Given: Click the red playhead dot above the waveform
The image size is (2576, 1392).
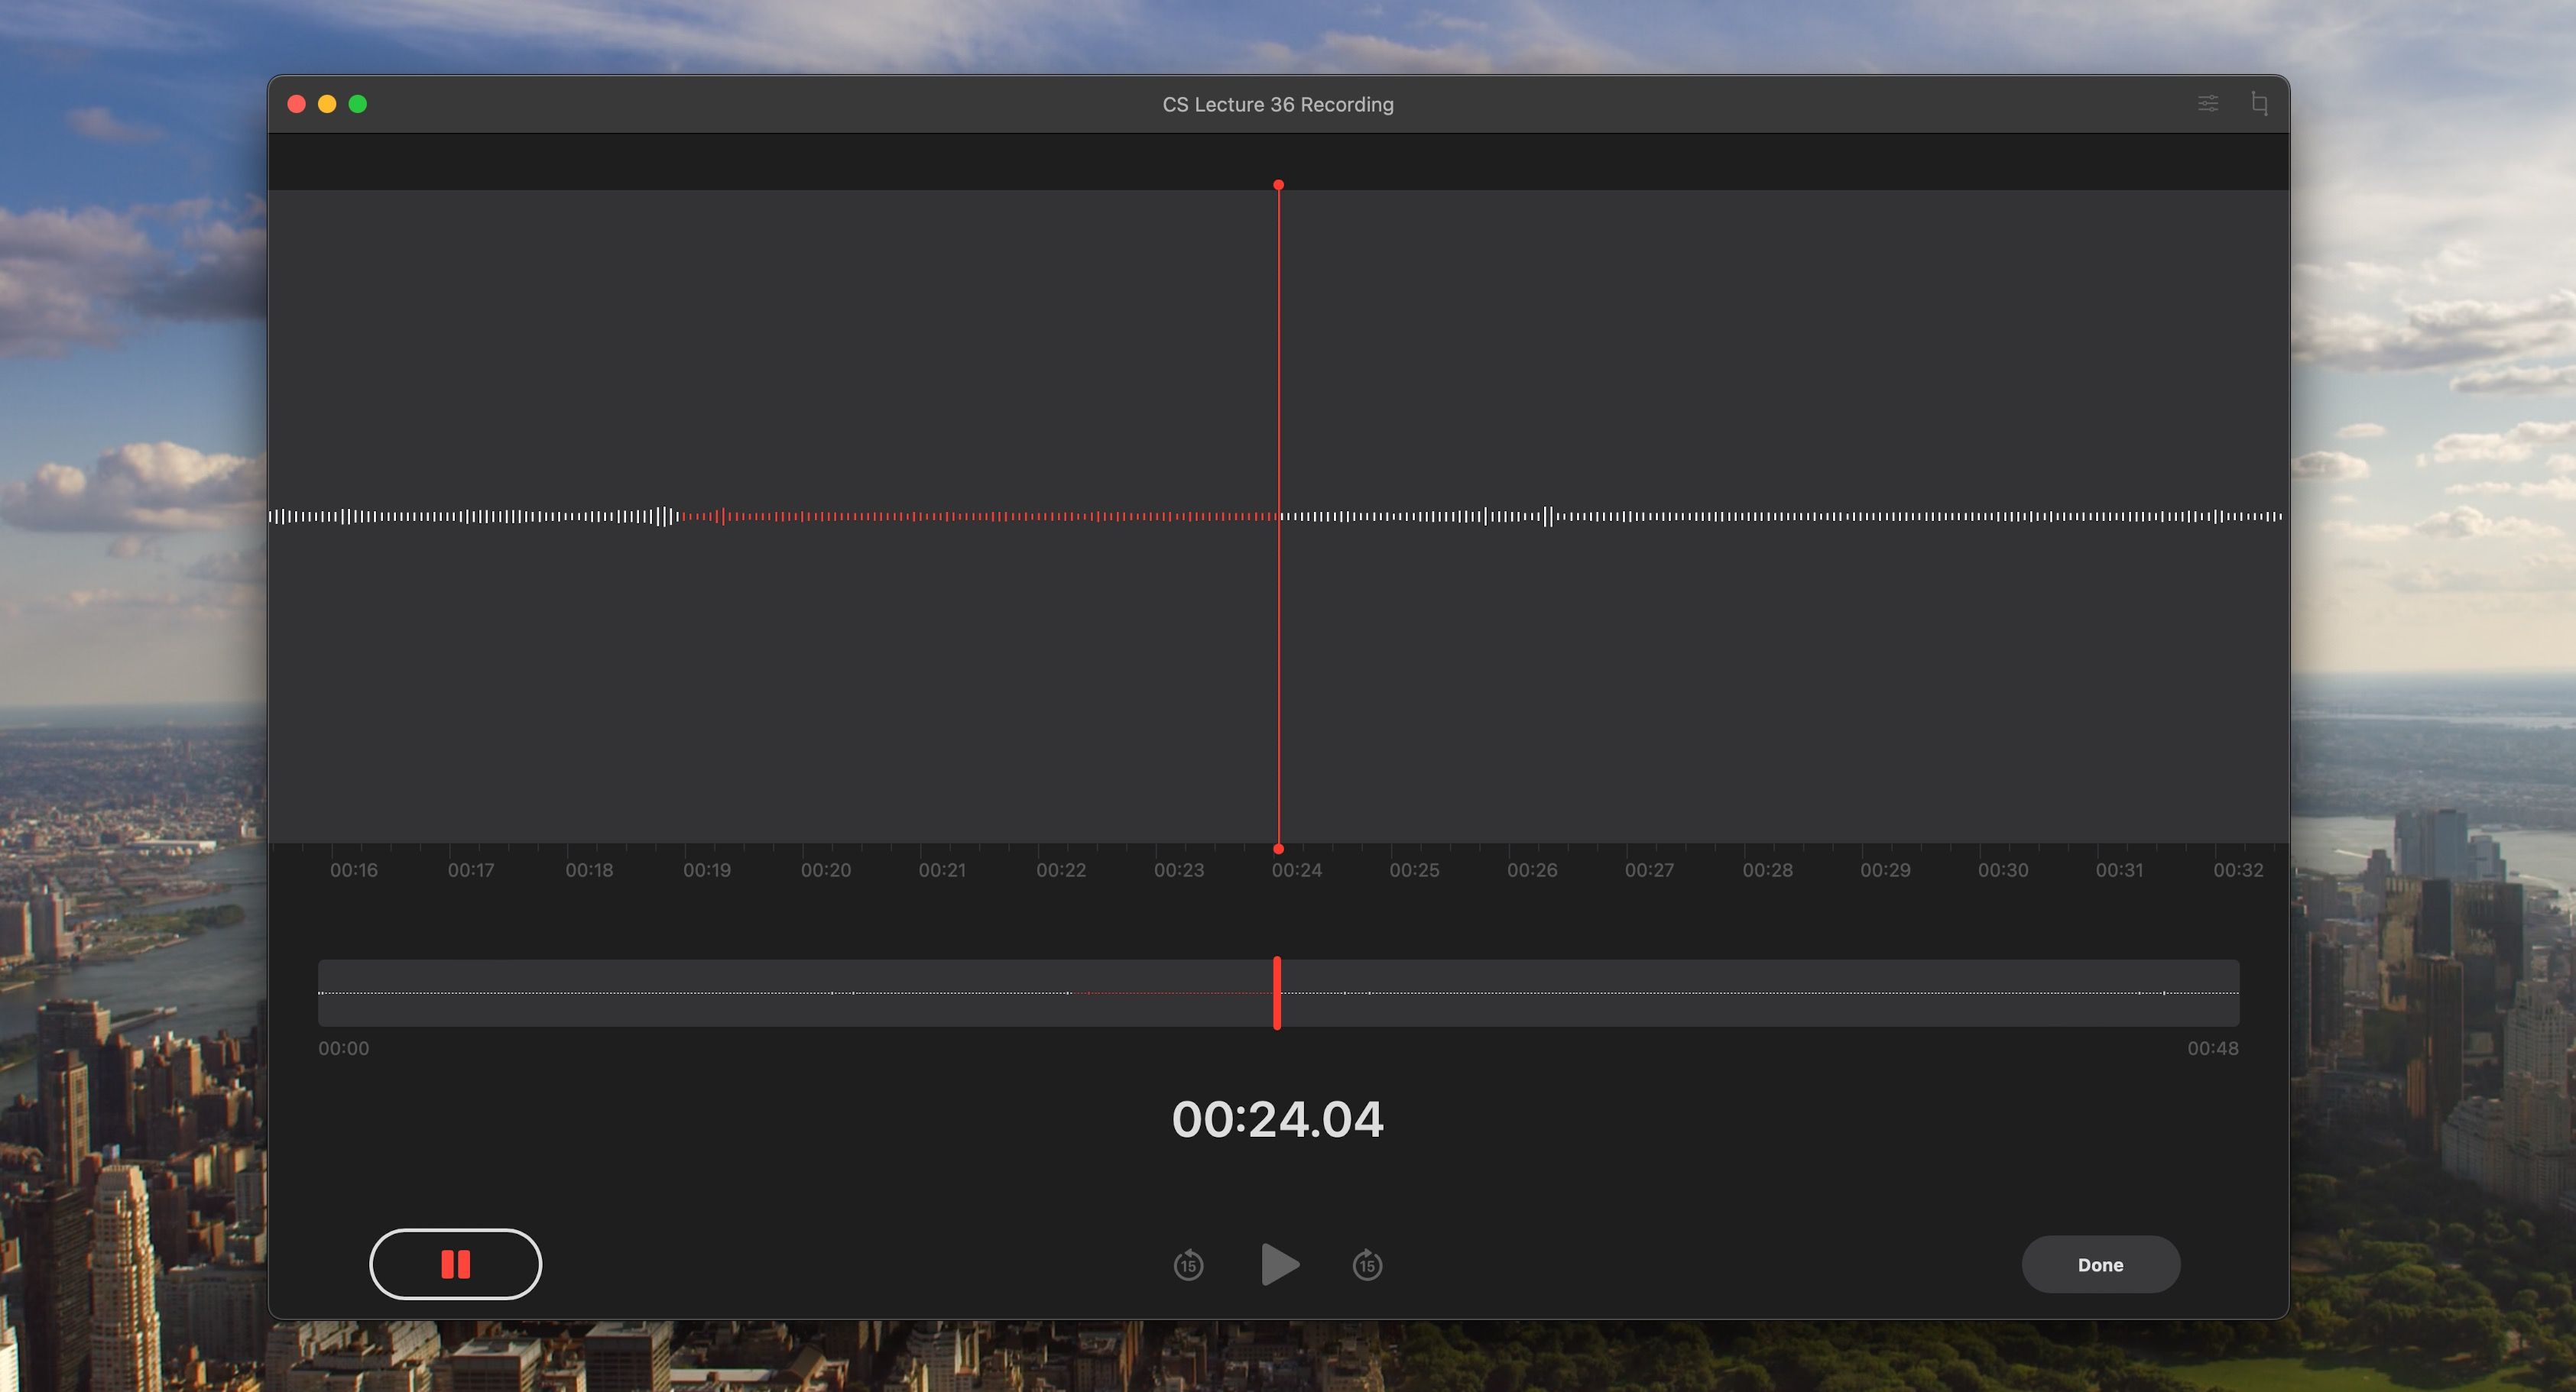Looking at the screenshot, I should point(1278,185).
